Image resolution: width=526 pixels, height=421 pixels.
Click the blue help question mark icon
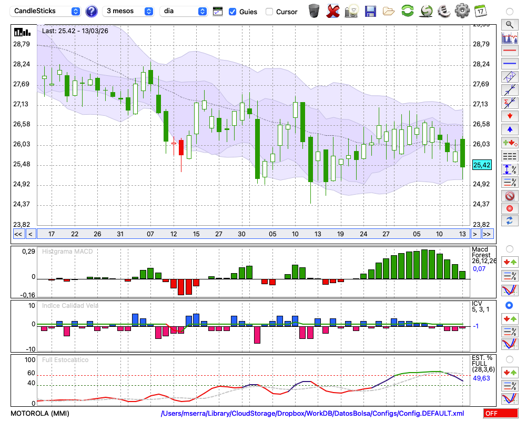(x=92, y=11)
